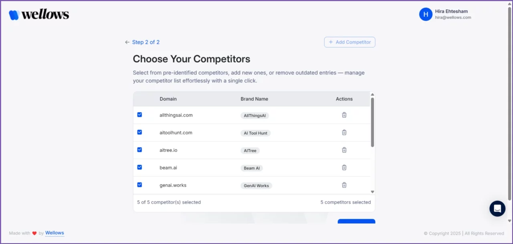Viewport: 513px width, 244px height.
Task: Uncheck the allthingsai.com checkbox
Action: pyautogui.click(x=139, y=114)
